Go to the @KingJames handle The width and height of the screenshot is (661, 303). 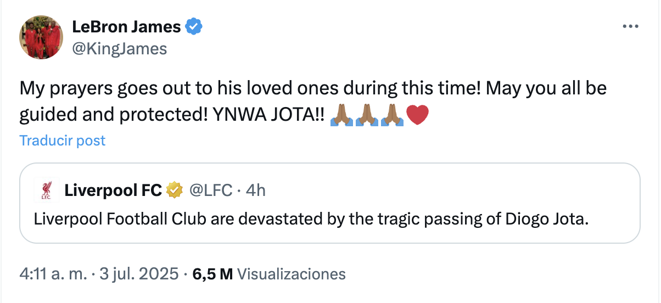coord(119,48)
